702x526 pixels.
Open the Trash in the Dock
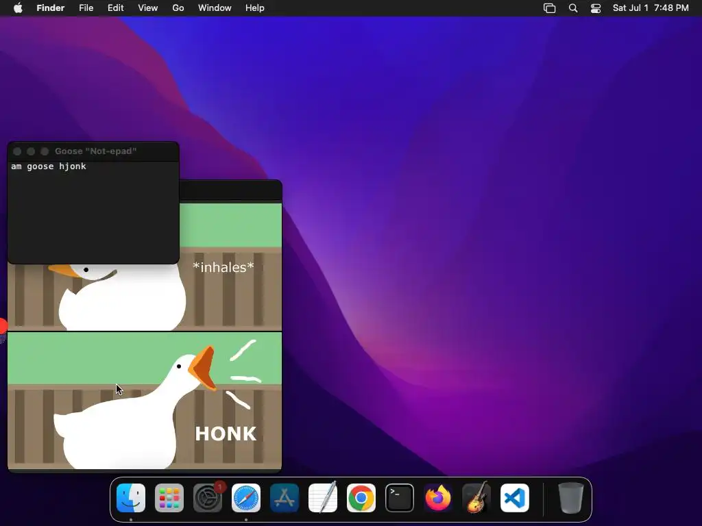pos(571,498)
